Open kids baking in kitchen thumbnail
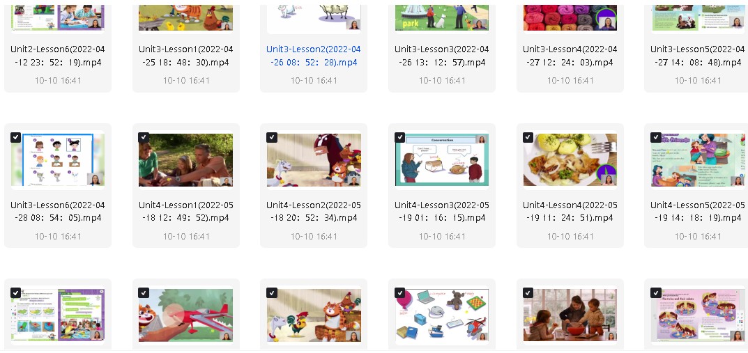The width and height of the screenshot is (748, 353). pos(570,315)
